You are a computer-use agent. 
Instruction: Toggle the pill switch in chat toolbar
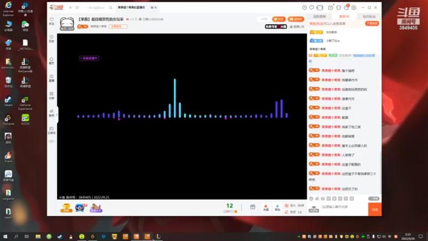(x=373, y=199)
